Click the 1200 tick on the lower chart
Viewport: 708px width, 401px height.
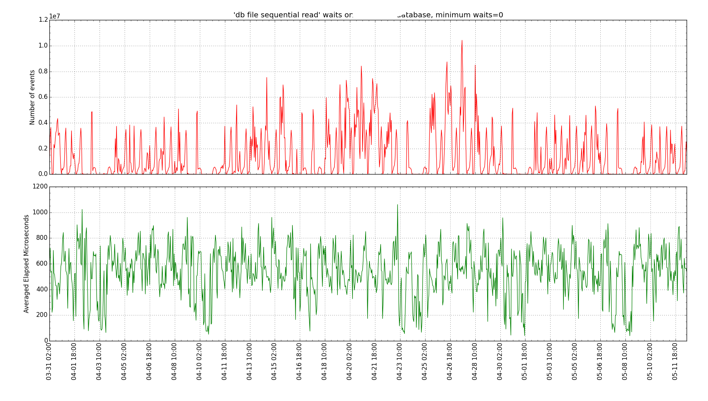40,187
